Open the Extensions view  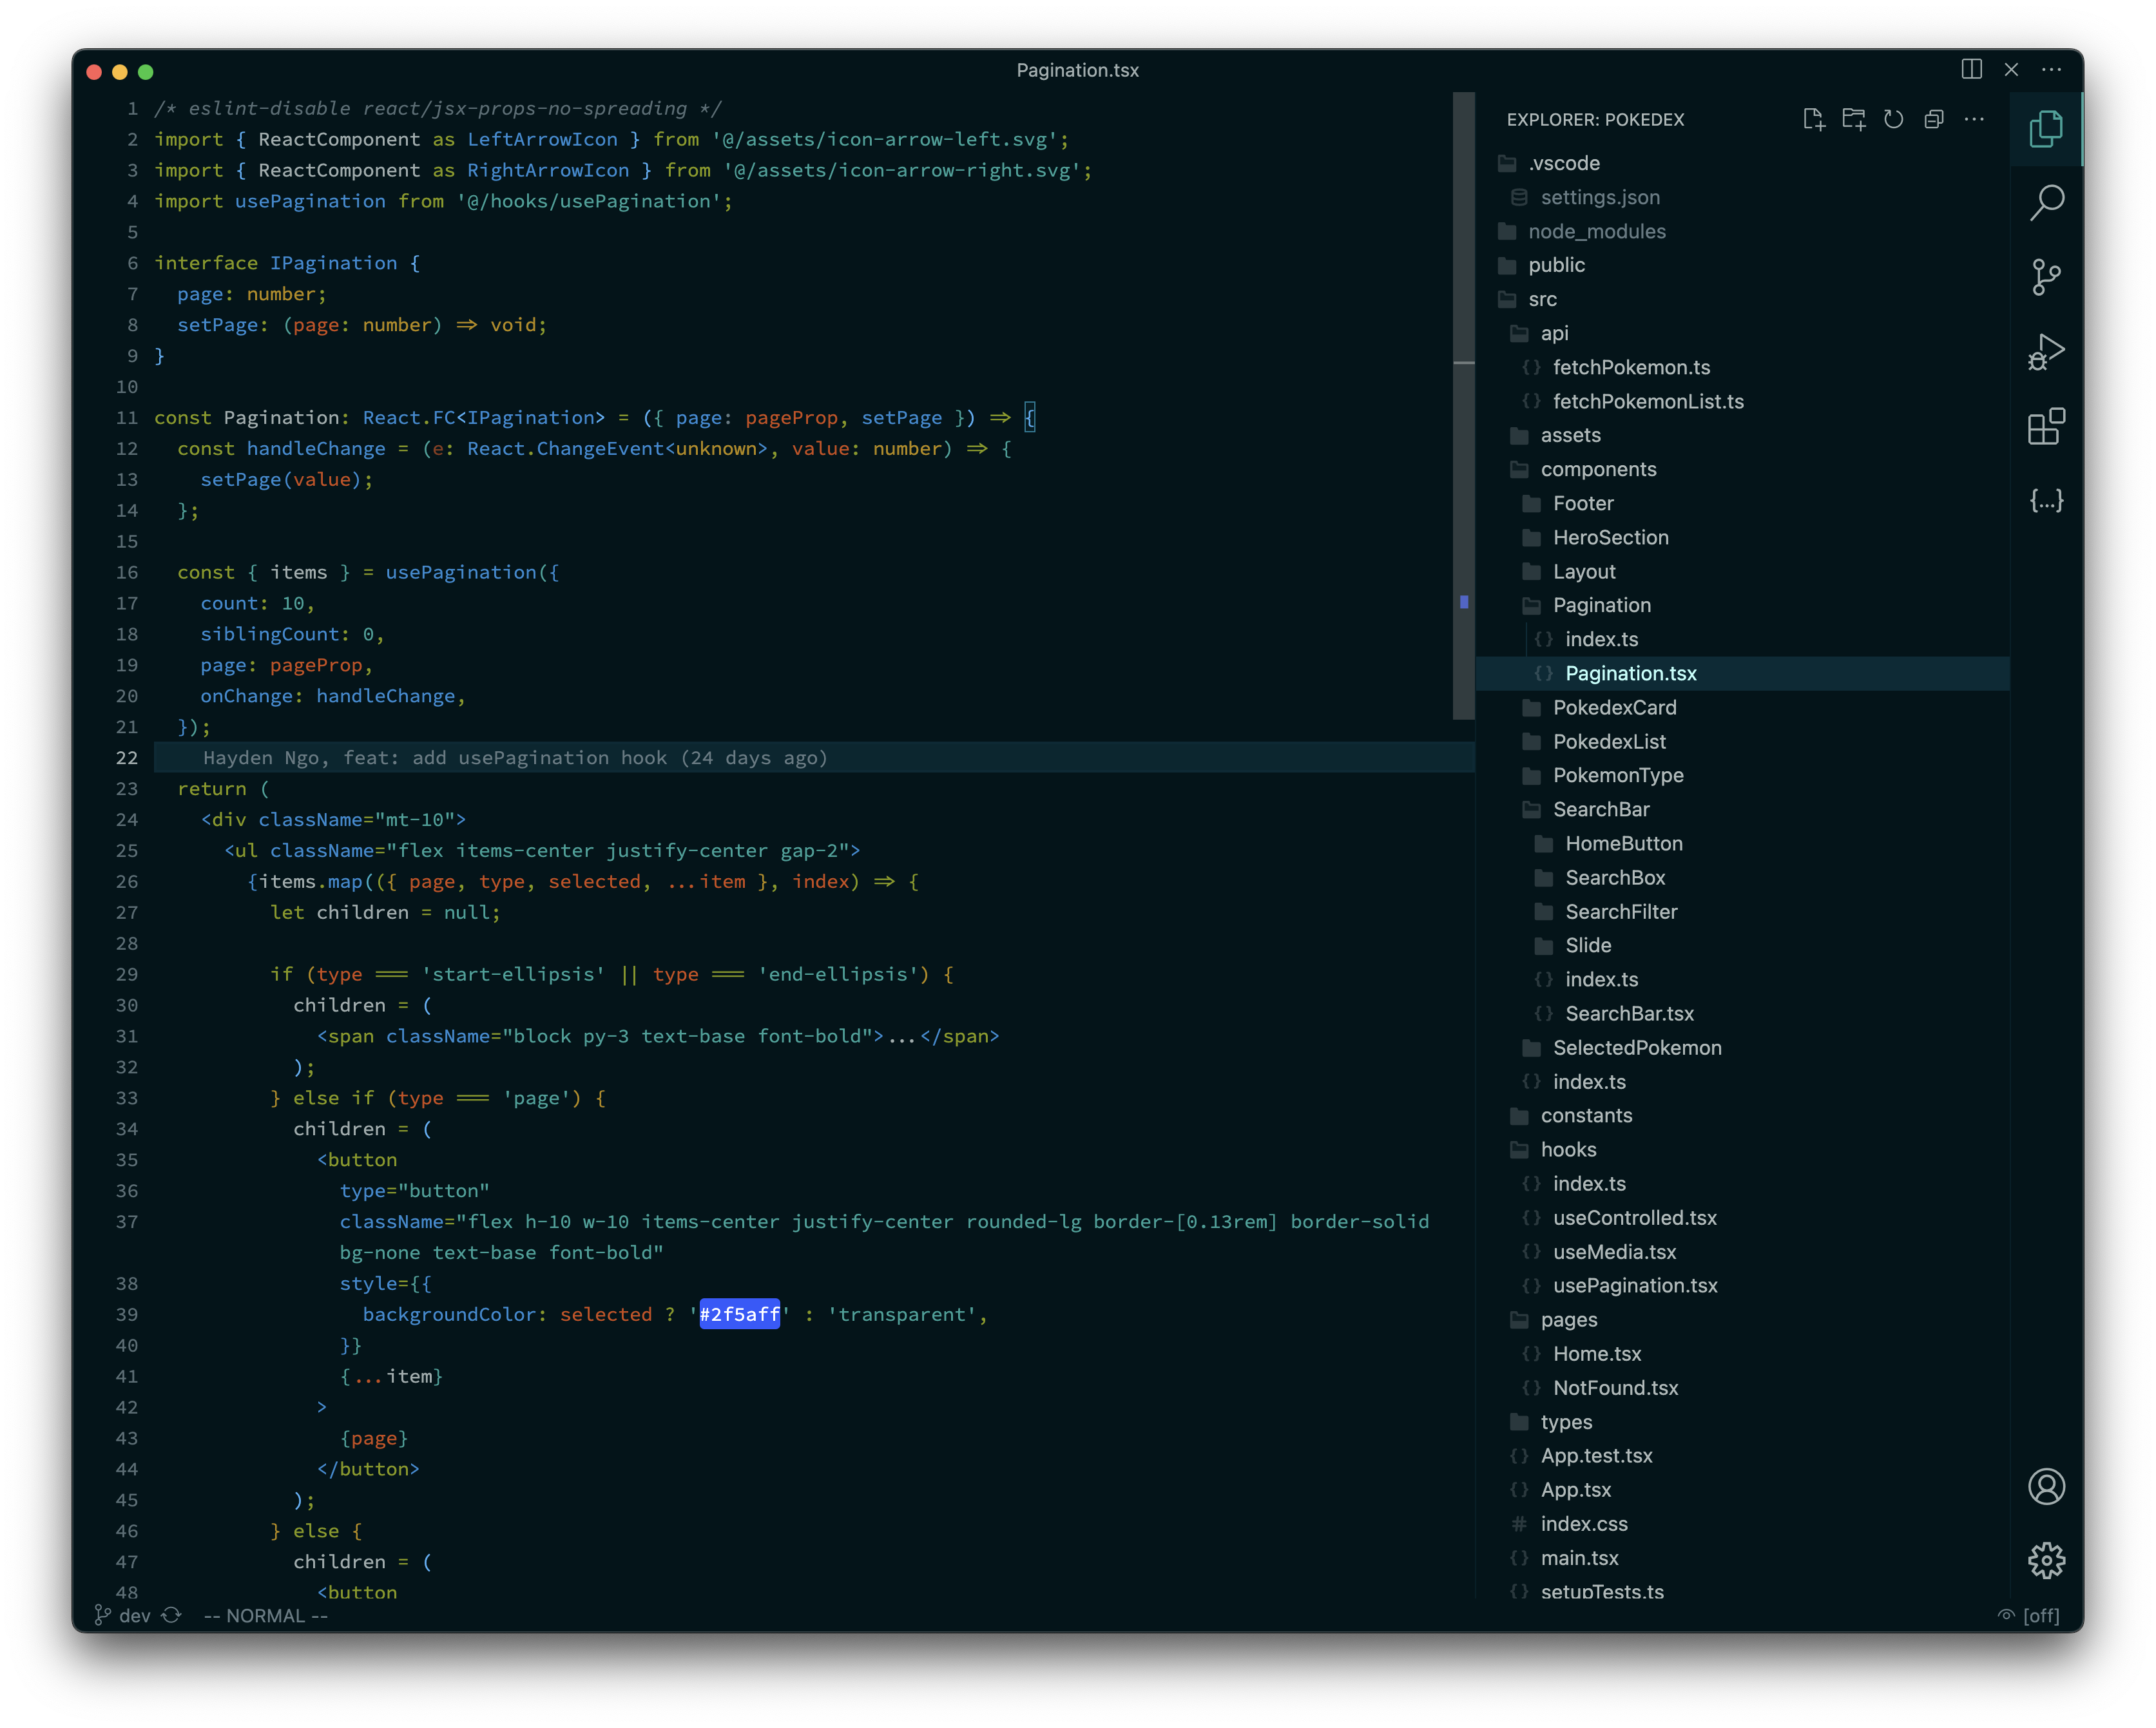(2046, 427)
